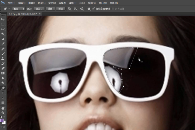
Task: Select the Zoom tool in the toolbar
Action: pyautogui.click(x=3, y=112)
